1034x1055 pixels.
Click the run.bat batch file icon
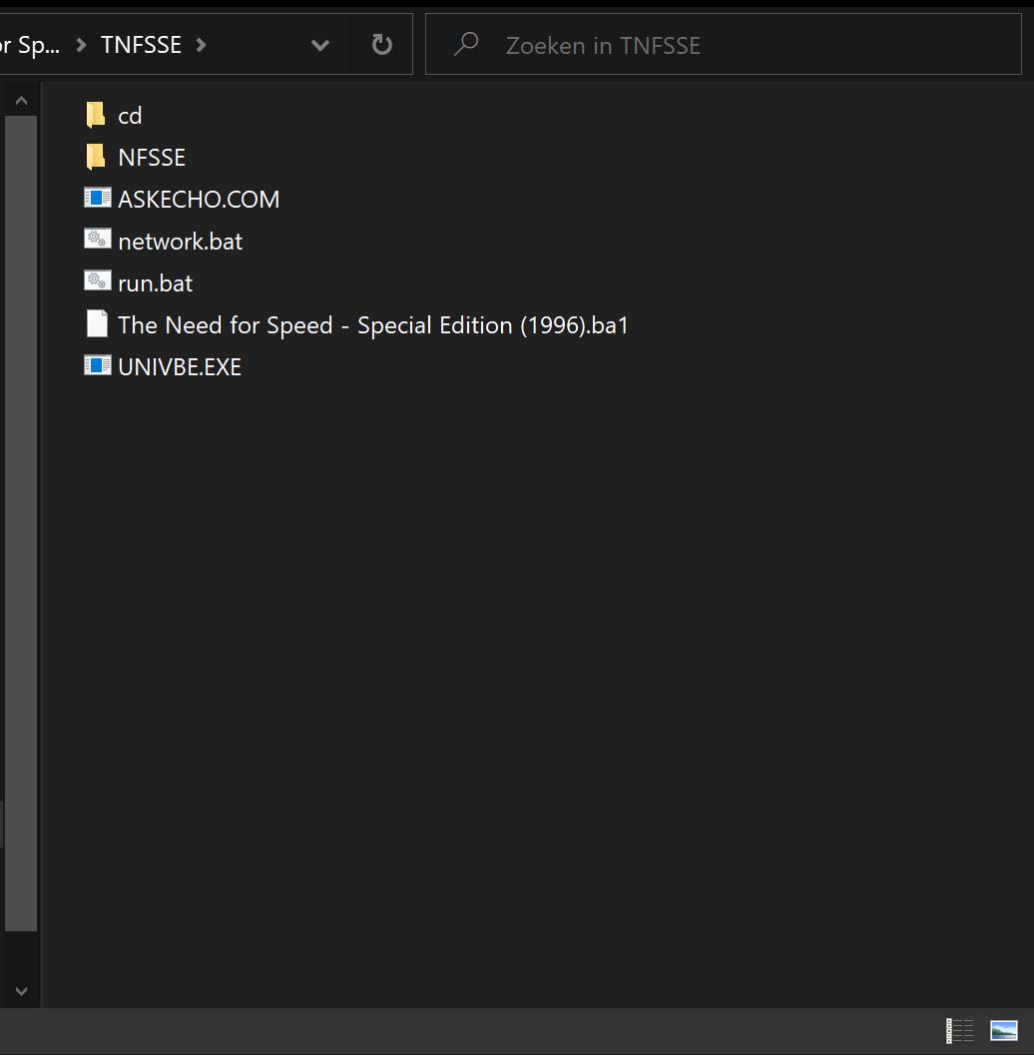point(98,281)
